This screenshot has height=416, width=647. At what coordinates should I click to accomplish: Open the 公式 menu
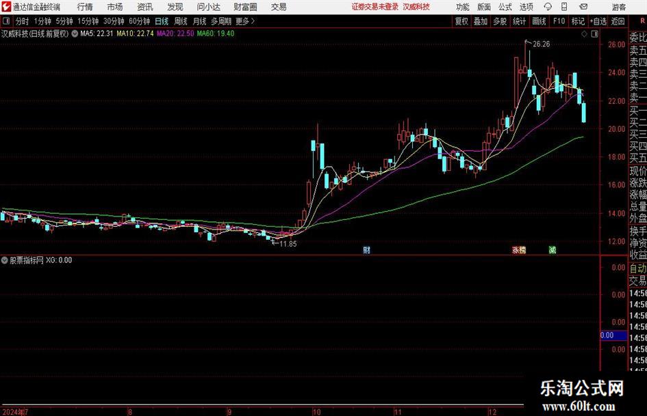pos(505,7)
